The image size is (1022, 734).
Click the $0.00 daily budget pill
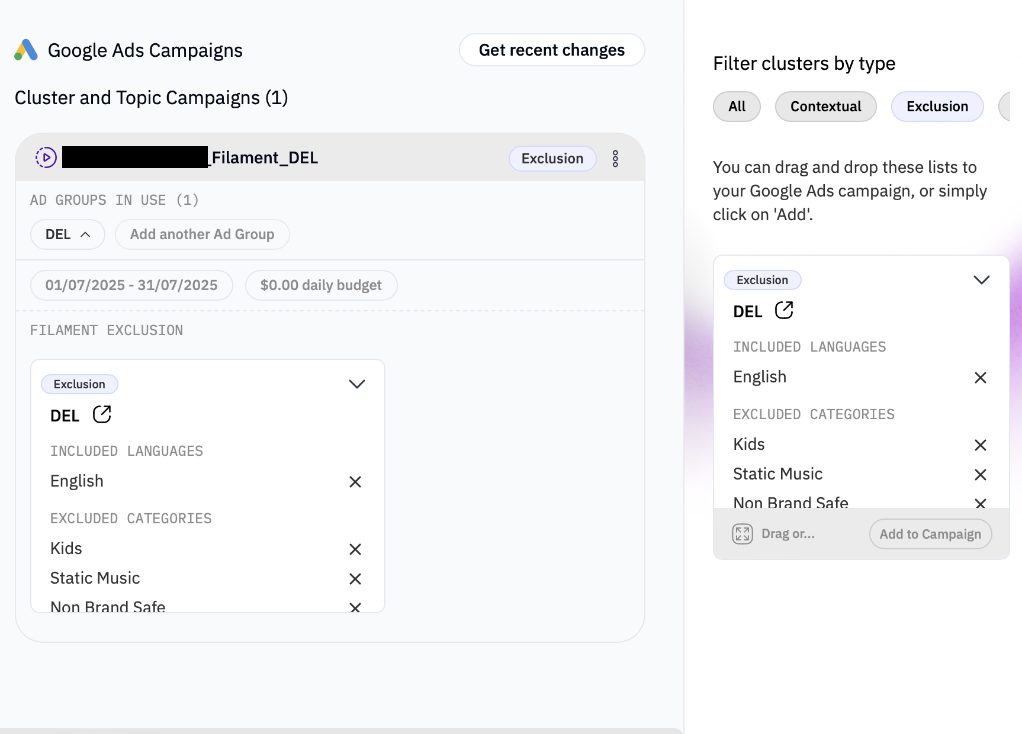321,285
